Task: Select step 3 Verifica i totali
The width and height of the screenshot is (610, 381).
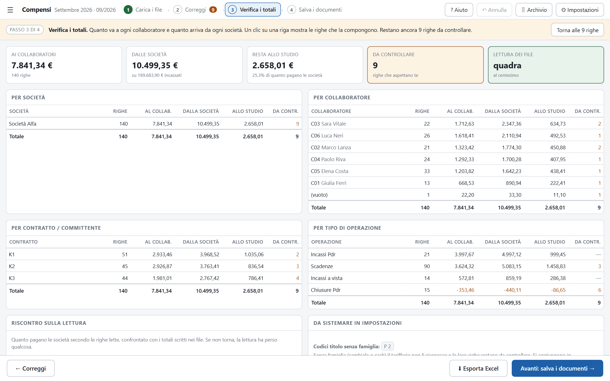Action: coord(253,10)
